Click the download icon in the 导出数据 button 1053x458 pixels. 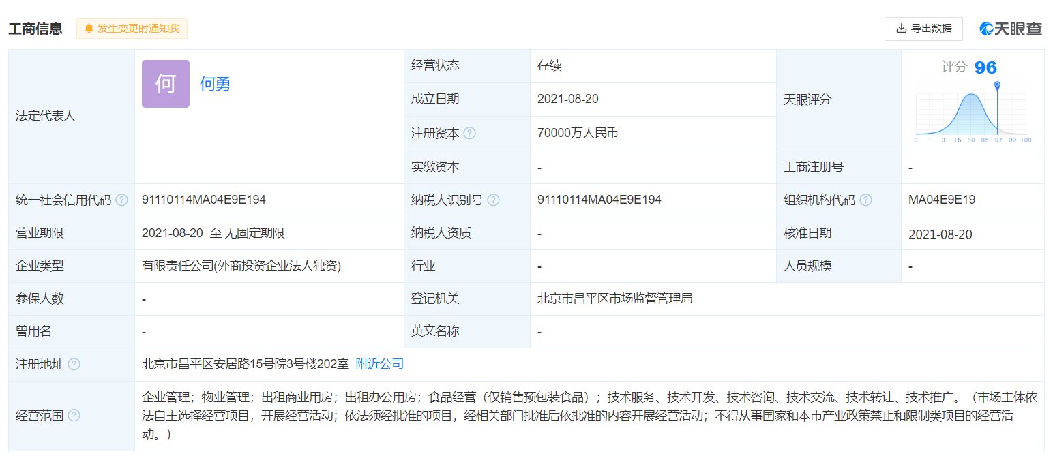point(900,29)
